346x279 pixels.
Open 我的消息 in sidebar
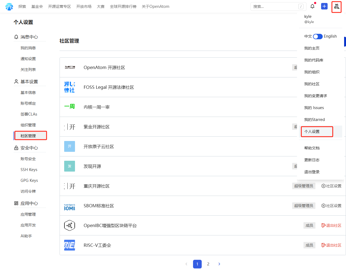click(28, 48)
